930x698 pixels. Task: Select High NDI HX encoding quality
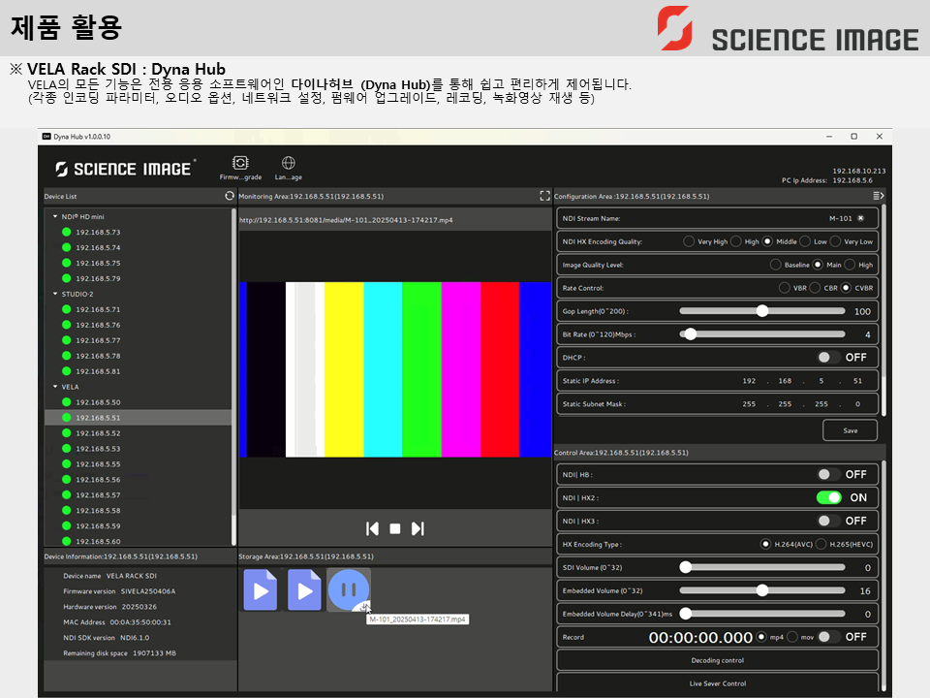click(736, 241)
